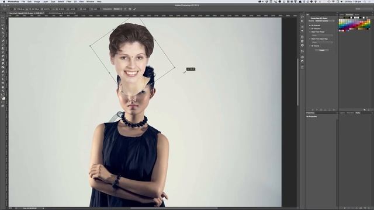Select the Shape tool
The width and height of the screenshot is (374, 210).
coord(3,83)
